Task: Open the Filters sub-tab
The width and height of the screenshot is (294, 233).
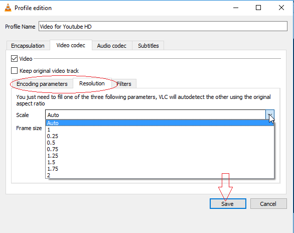Action: pos(124,84)
